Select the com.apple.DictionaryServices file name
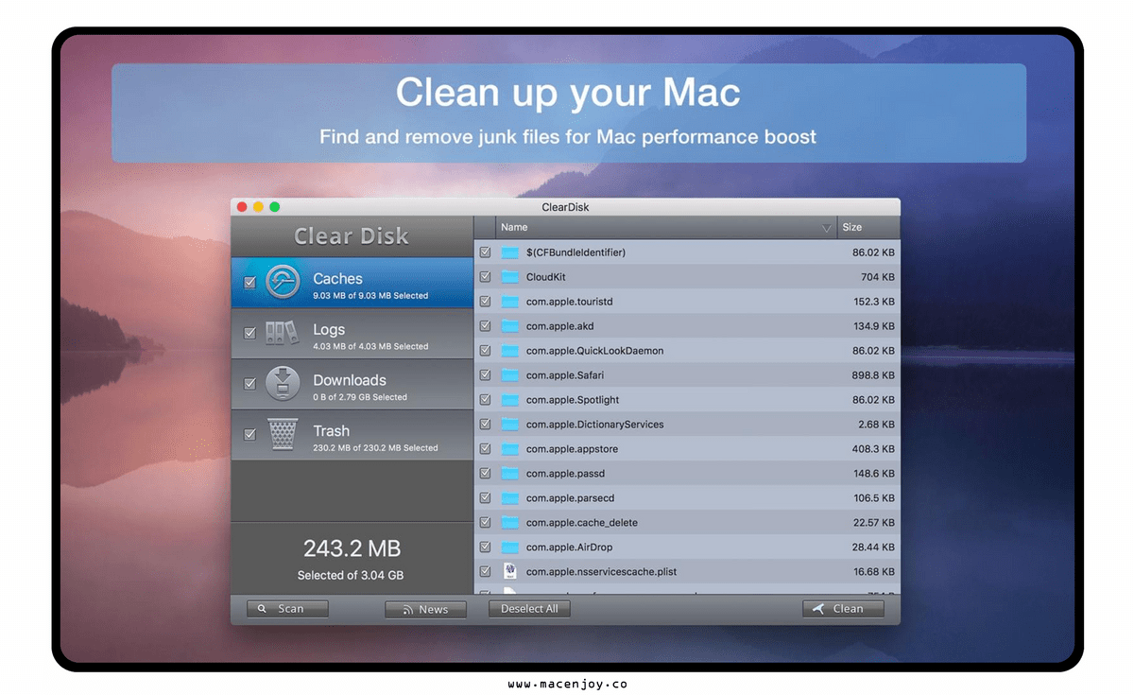 coord(595,425)
